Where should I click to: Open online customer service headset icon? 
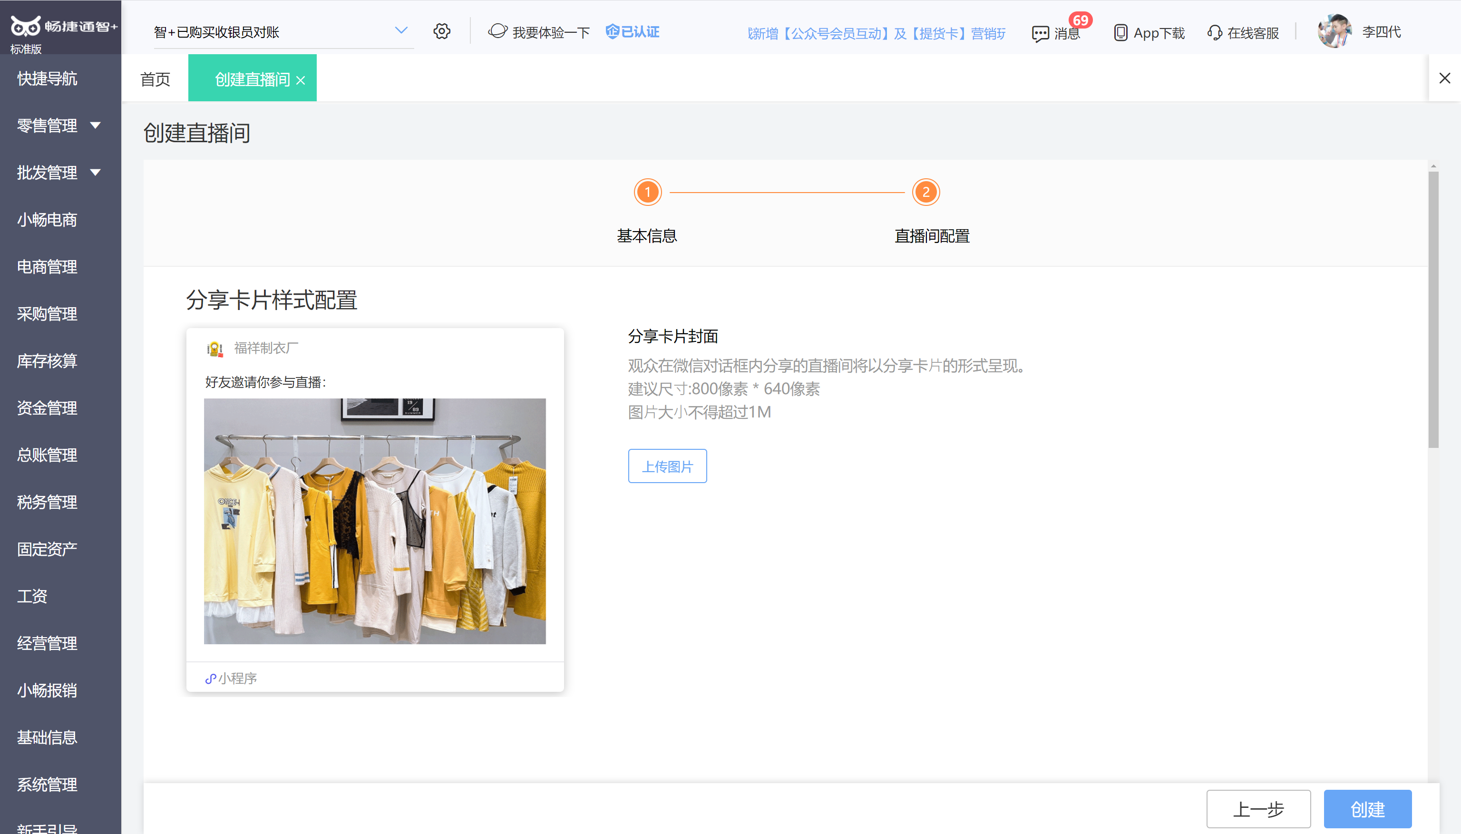(1214, 33)
